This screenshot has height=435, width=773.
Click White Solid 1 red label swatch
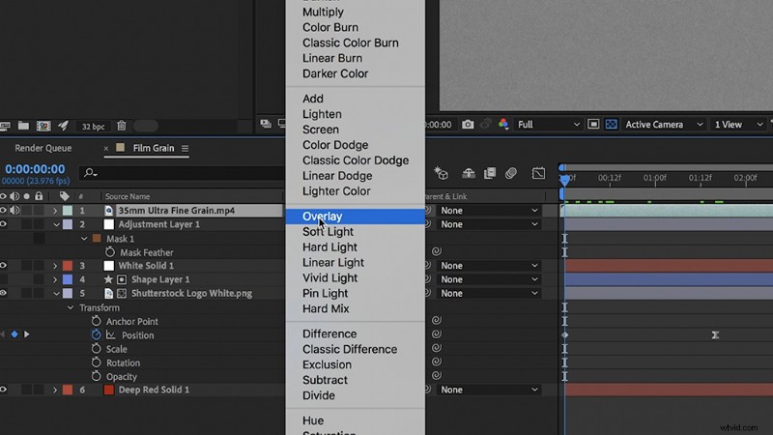(68, 266)
